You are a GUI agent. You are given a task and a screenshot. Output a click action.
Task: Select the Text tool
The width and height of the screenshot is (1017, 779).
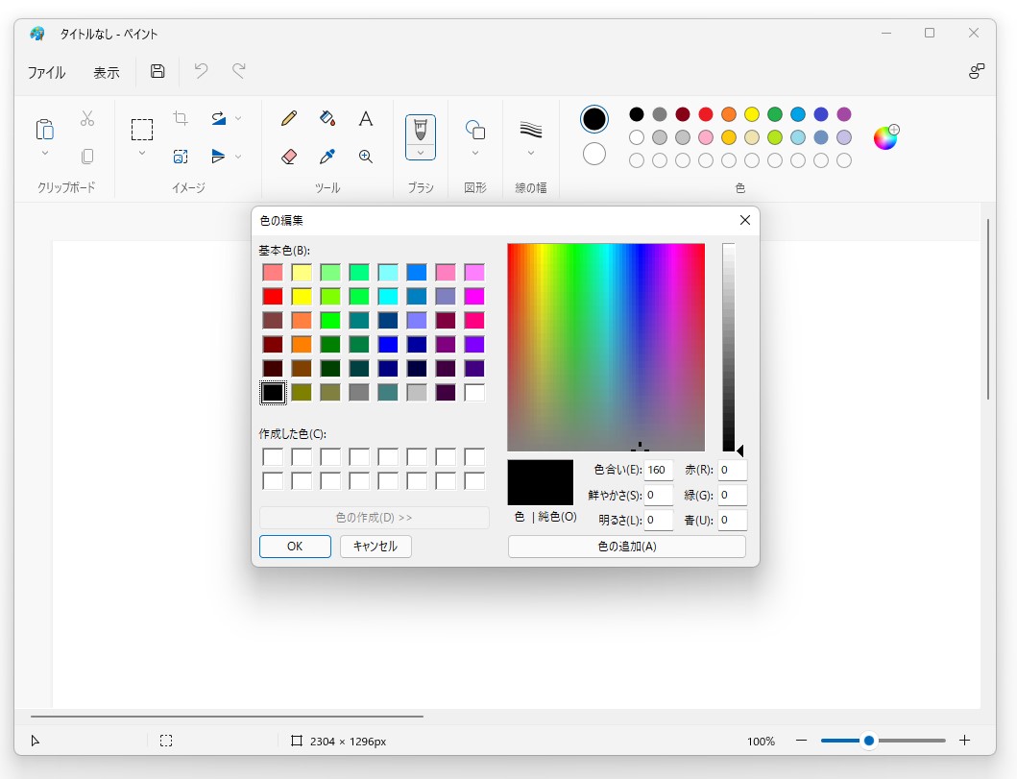[366, 119]
